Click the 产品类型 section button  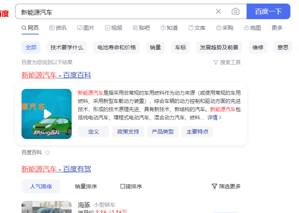click(x=163, y=132)
